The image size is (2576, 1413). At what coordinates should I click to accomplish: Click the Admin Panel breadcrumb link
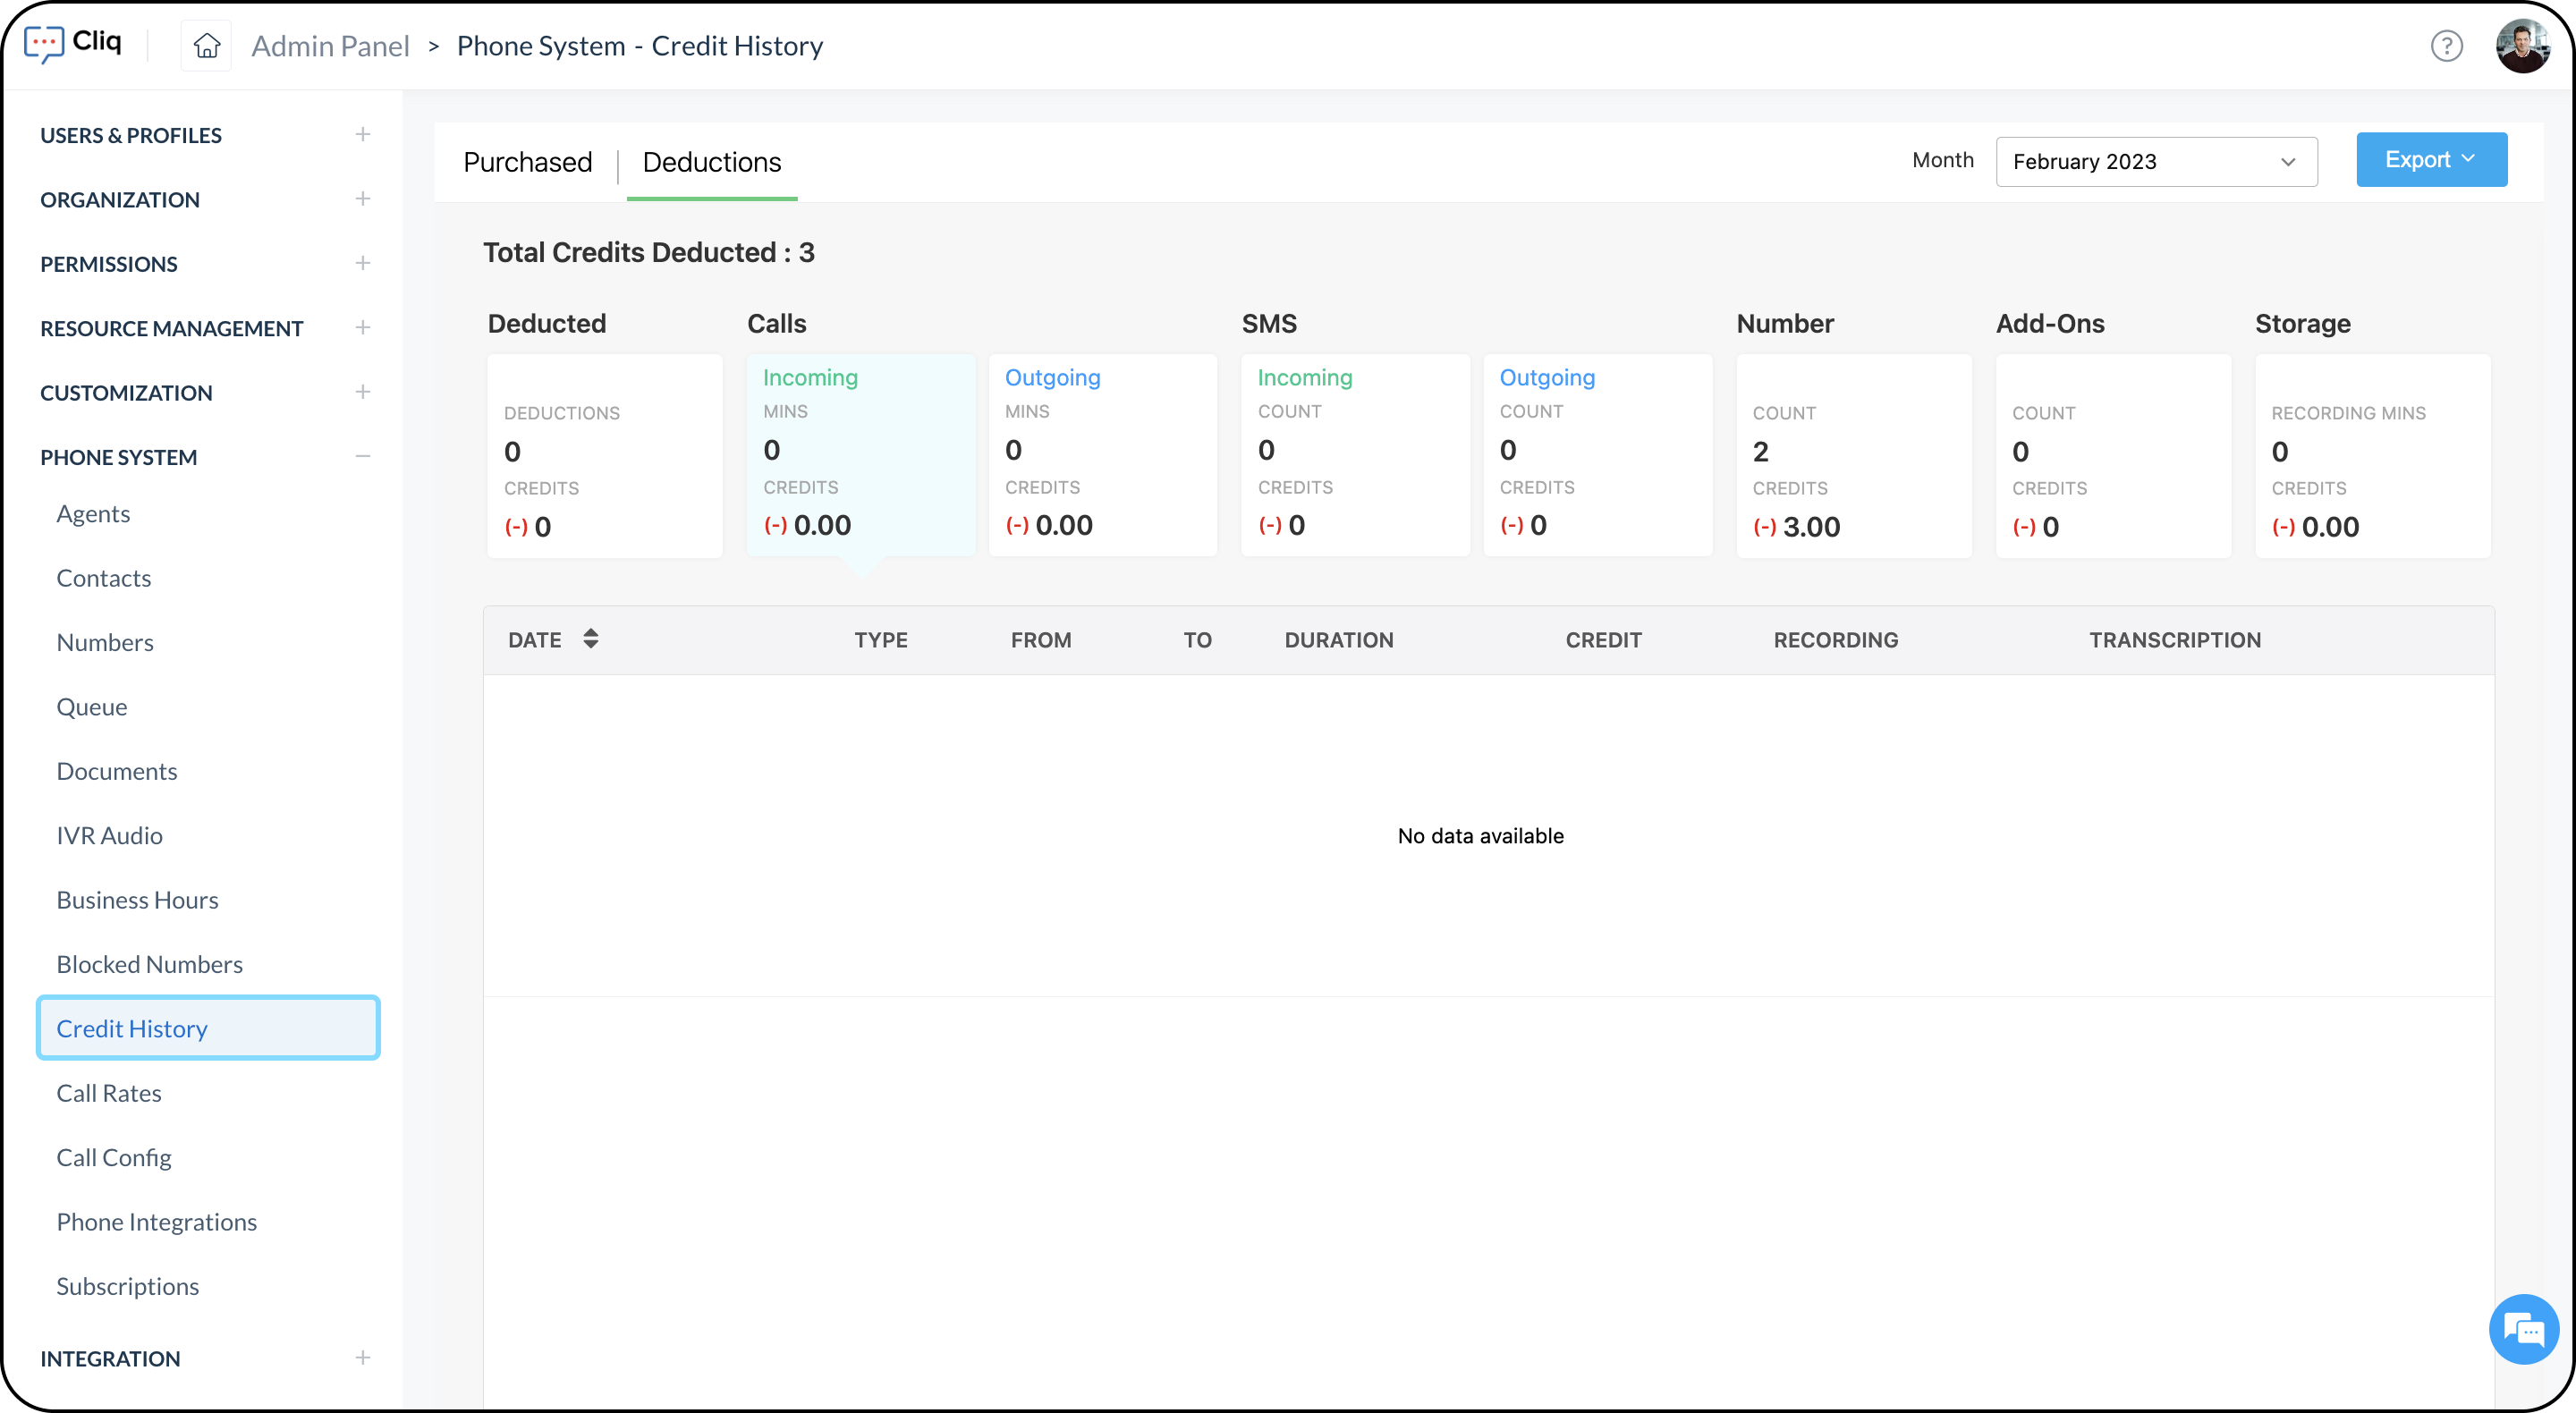point(330,46)
